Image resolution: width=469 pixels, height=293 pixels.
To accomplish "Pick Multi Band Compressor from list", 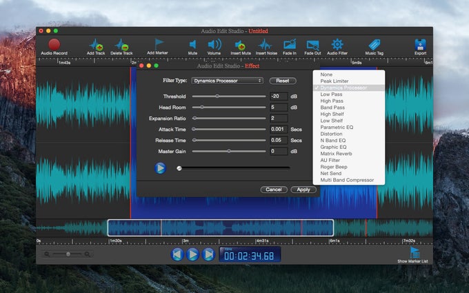I will 347,180.
